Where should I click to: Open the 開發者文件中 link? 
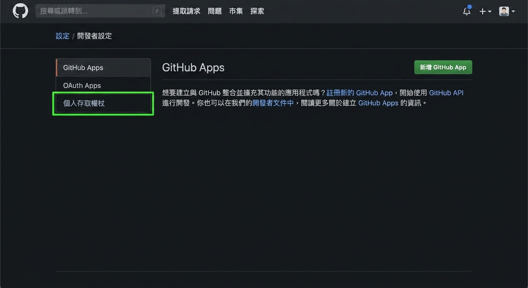273,103
